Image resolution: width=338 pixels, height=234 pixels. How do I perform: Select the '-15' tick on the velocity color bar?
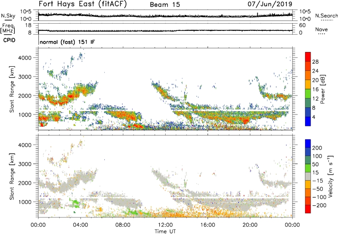(317, 181)
